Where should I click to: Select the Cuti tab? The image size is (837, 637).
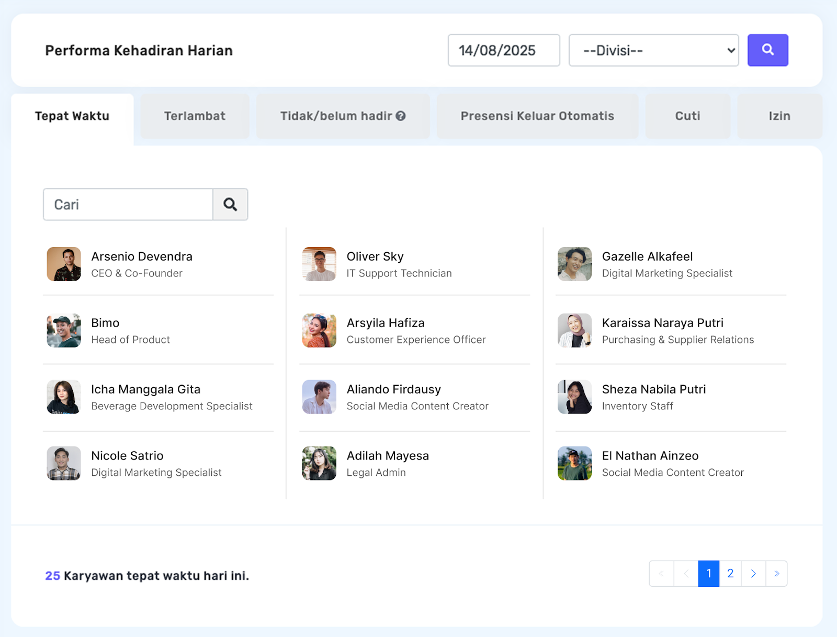coord(687,116)
